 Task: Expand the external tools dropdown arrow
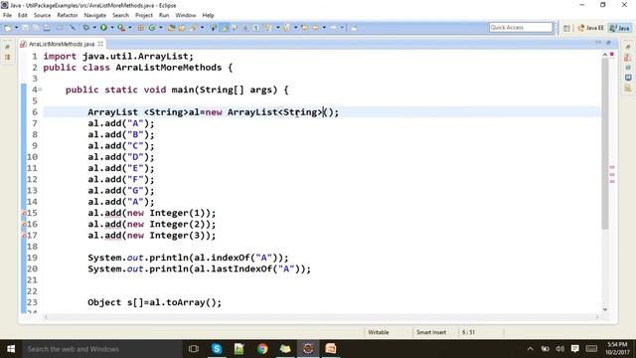(130, 28)
